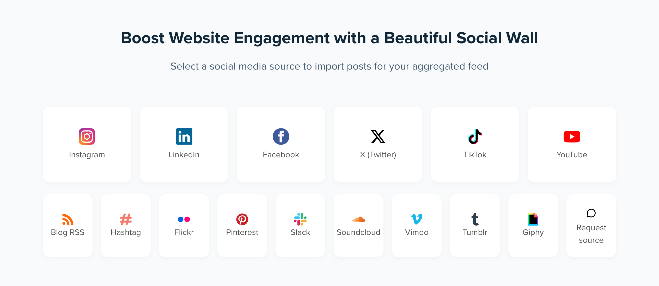Pick the X (Twitter) logo icon
659x286 pixels.
tap(378, 136)
